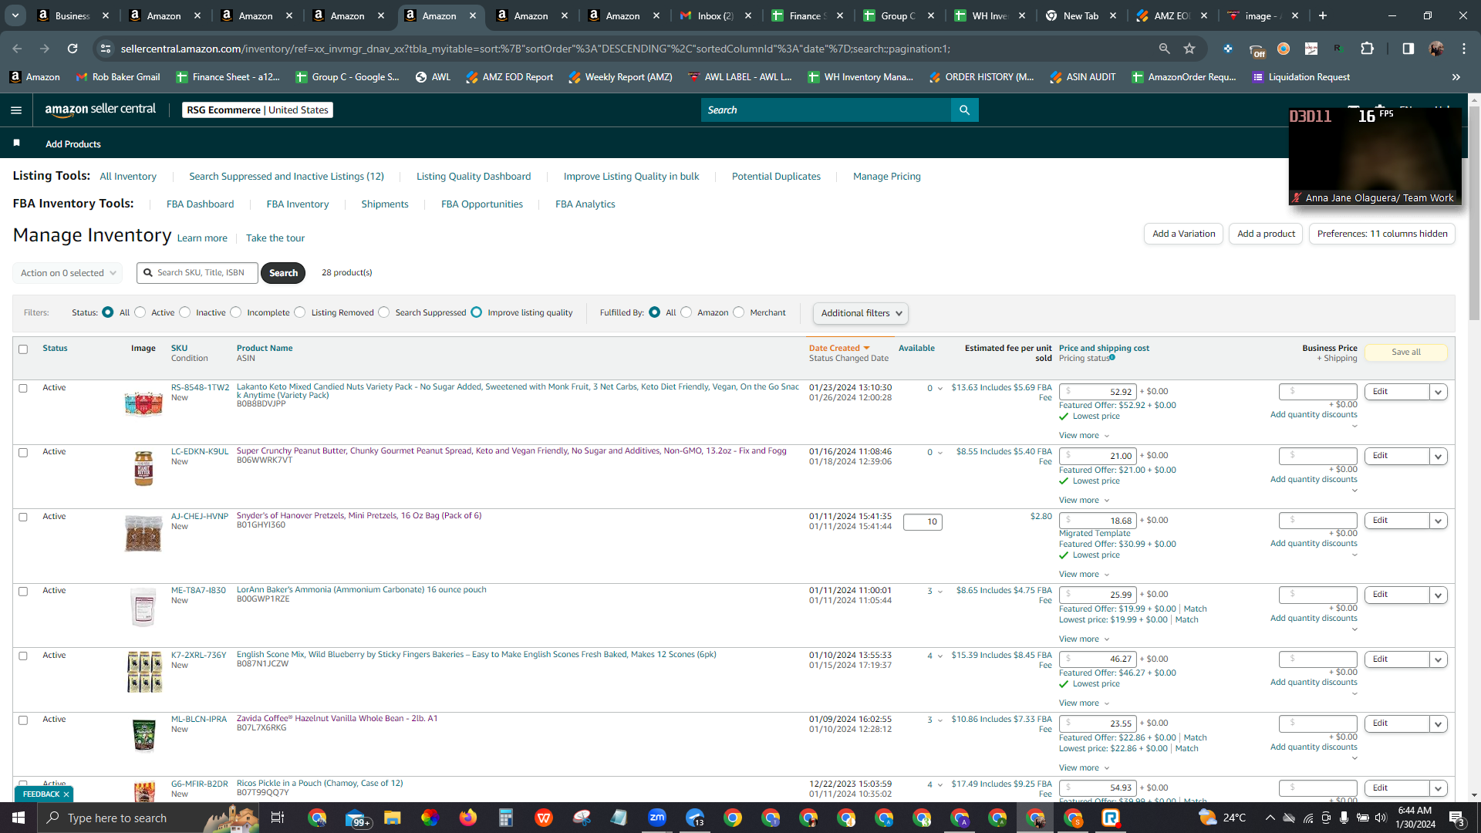Open Edit dropdown arrow for Lakanto Keto Nuts
This screenshot has width=1481, height=833.
click(1438, 392)
